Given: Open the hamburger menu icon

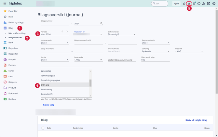Looking at the screenshot, I should pos(5,4).
